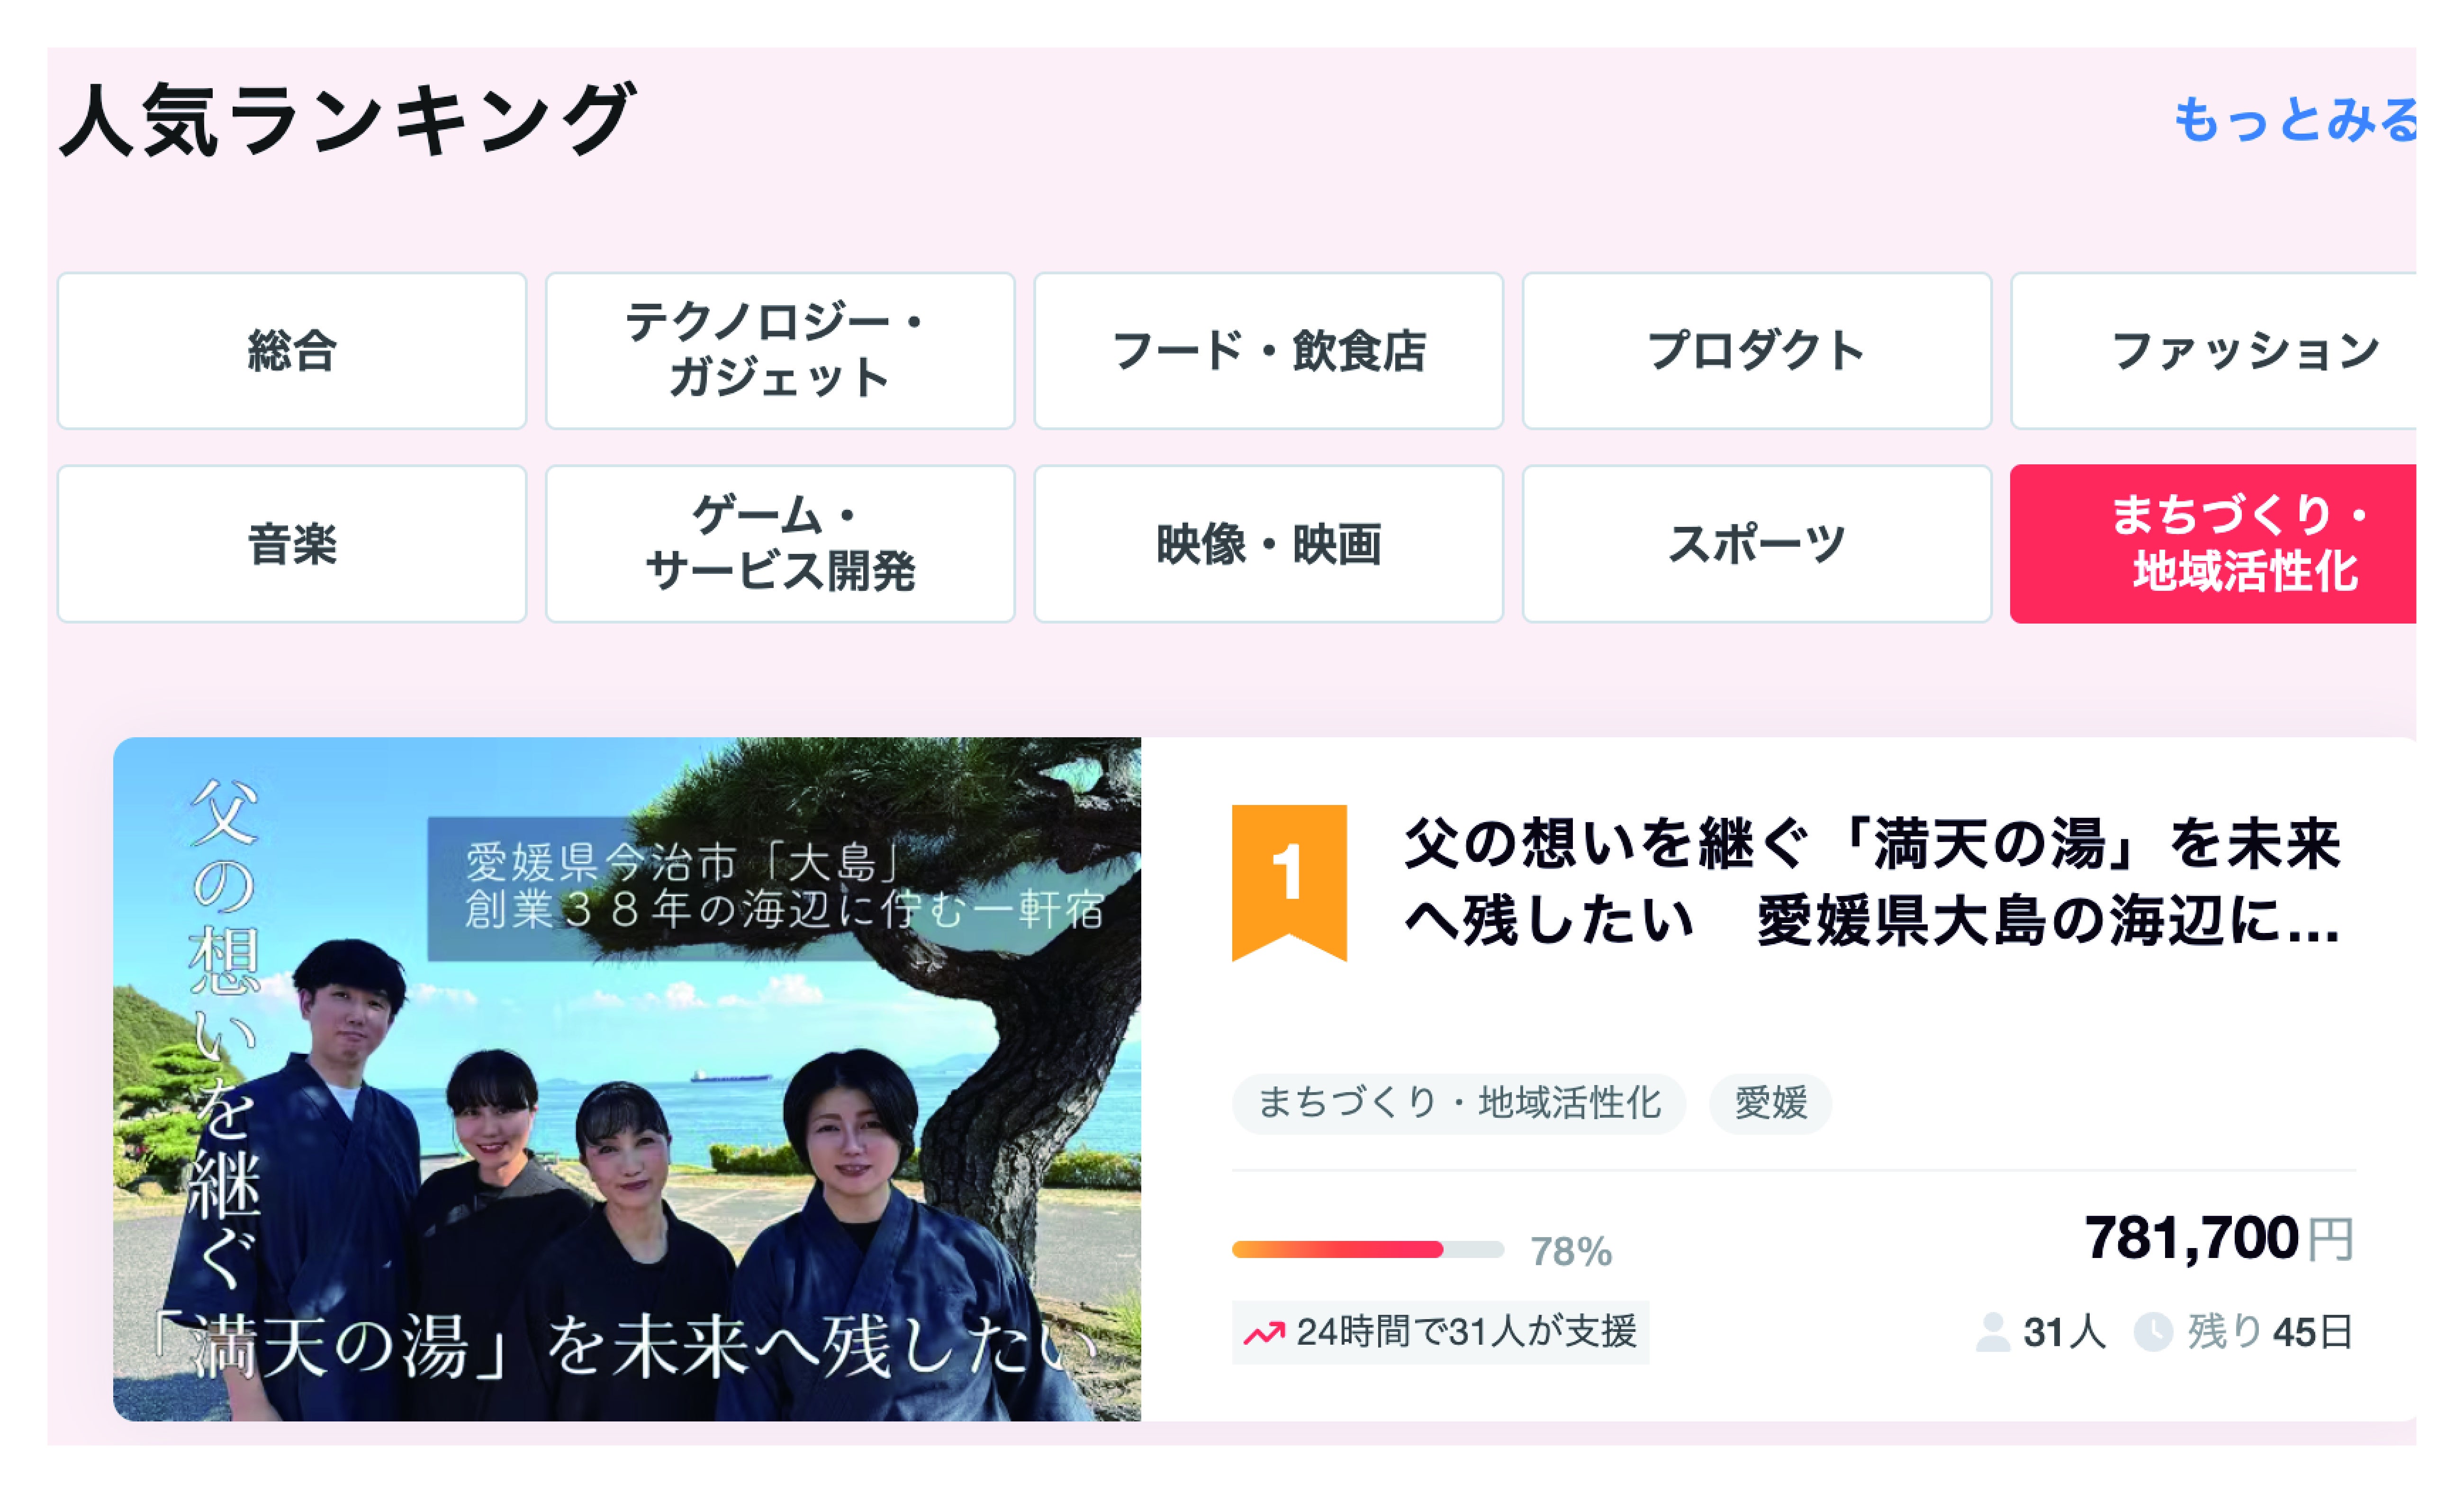Viewport: 2464px width, 1493px height.
Task: Open ゲーム・サービス開発 category
Action: (780, 544)
